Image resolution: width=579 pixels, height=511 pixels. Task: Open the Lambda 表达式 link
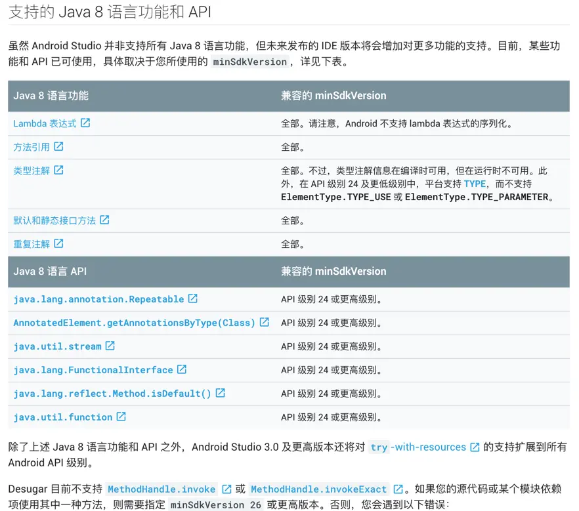click(45, 123)
